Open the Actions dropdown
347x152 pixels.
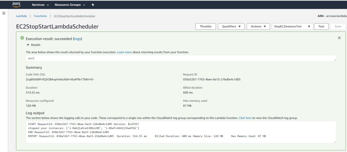click(258, 27)
